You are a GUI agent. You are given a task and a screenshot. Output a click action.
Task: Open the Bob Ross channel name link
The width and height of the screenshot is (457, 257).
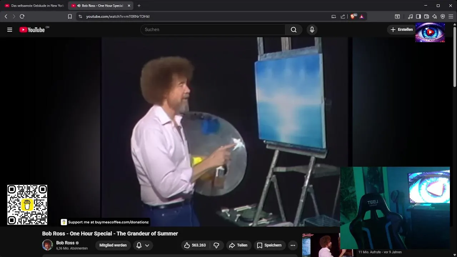[x=65, y=243]
